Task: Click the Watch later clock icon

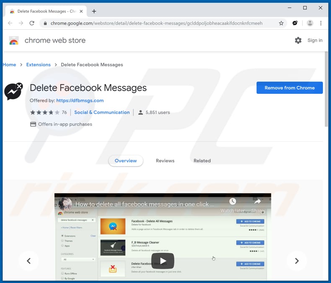Action: click(233, 201)
